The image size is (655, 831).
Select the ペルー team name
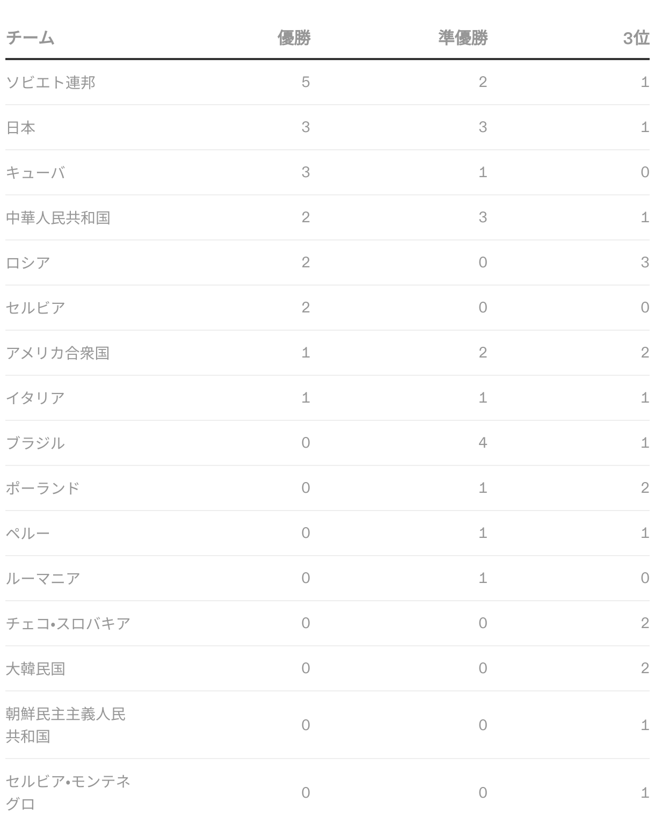[28, 533]
